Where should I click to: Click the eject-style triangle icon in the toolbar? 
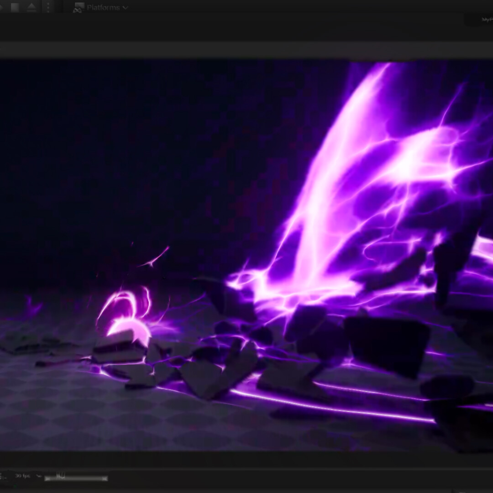31,6
